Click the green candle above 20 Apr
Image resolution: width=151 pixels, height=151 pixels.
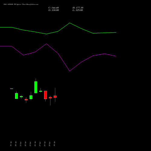coord(17,96)
